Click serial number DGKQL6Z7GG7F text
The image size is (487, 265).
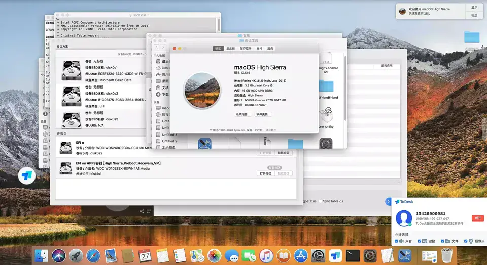click(256, 105)
